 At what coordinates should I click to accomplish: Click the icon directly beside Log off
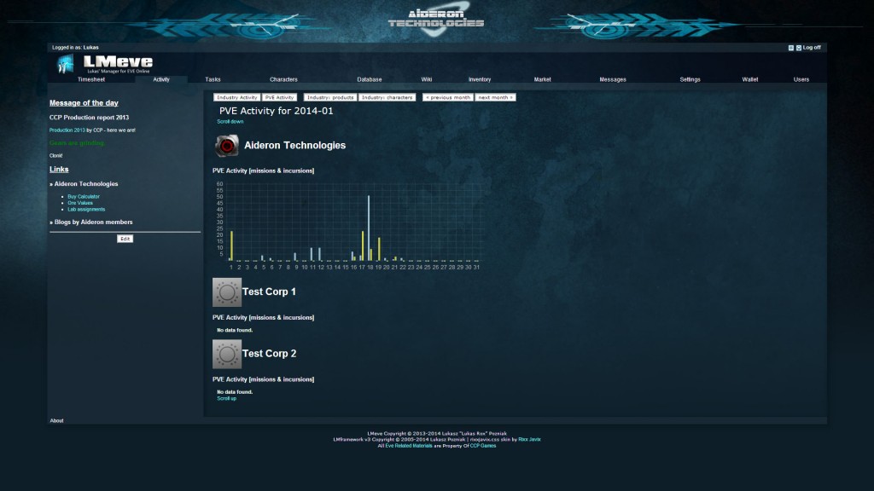point(799,48)
